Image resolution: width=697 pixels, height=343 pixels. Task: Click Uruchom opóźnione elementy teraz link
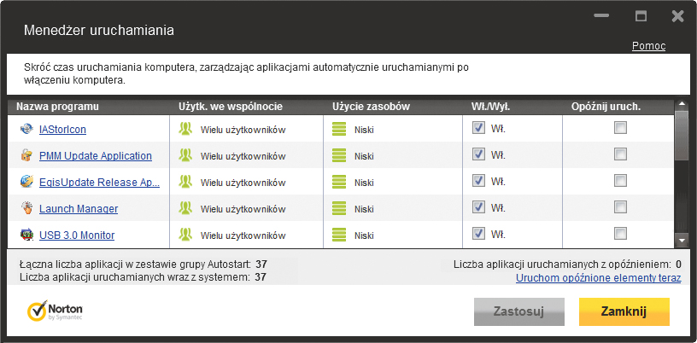click(598, 278)
